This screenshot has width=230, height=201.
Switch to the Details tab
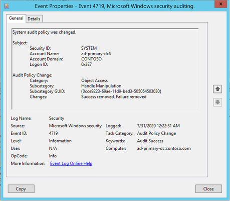(34, 19)
